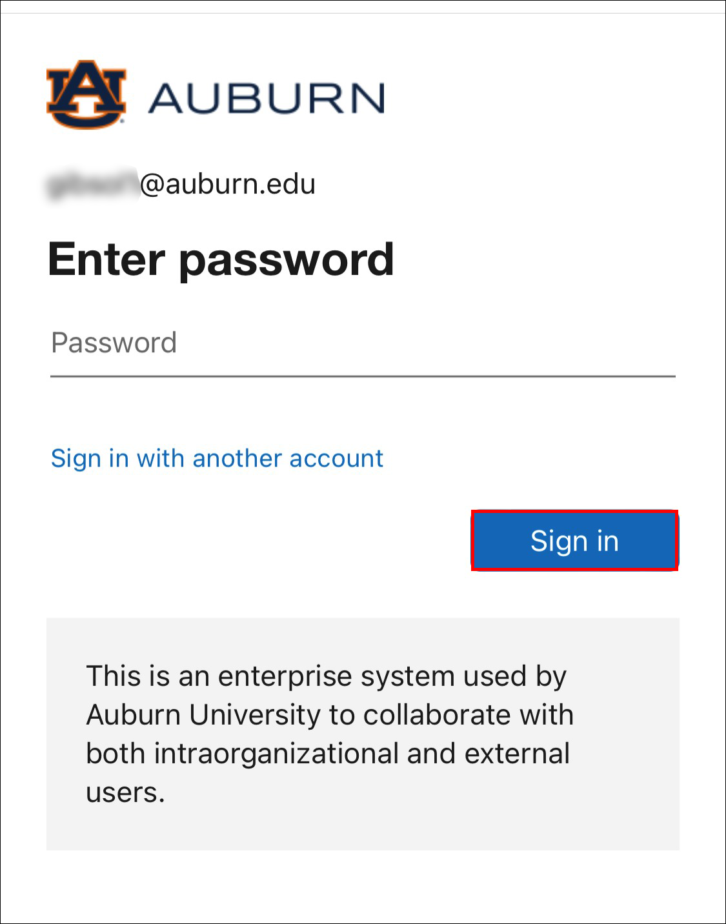Viewport: 726px width, 924px height.
Task: Select the Password placeholder text
Action: click(114, 342)
